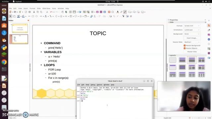This screenshot has height=119, width=212.
Task: Uncheck the Master Background checkbox
Action: coord(185,46)
